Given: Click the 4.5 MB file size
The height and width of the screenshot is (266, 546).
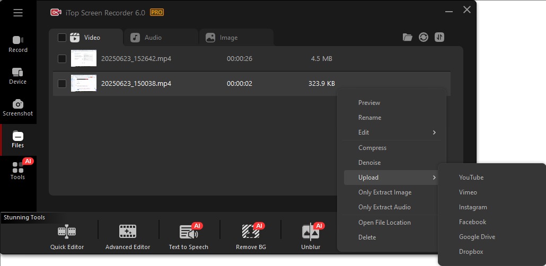Looking at the screenshot, I should tap(322, 58).
